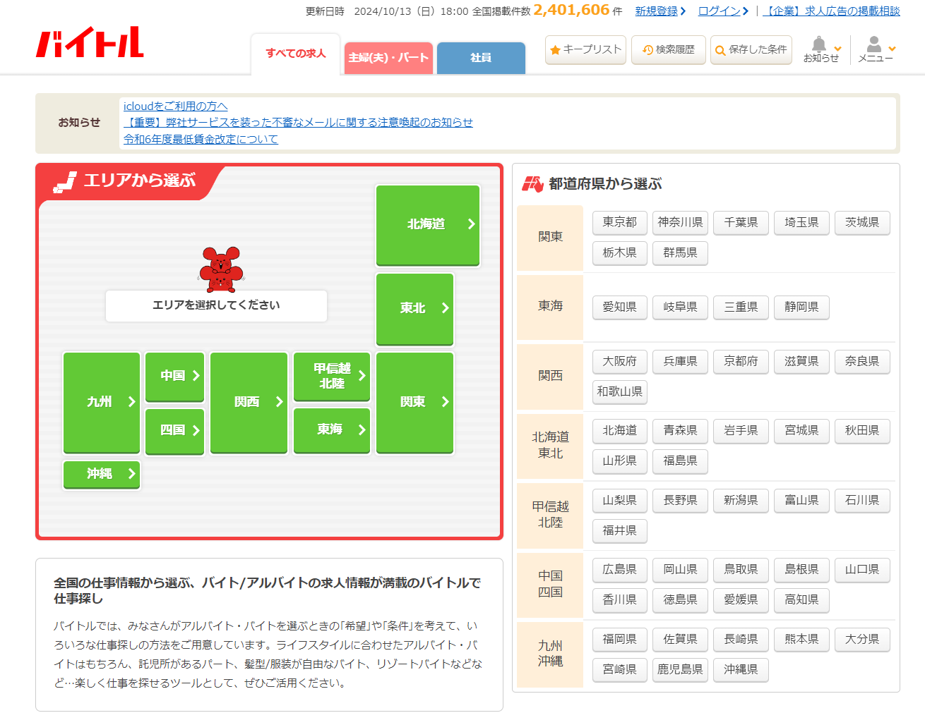The width and height of the screenshot is (925, 713).
Task: Open the キープリスト star button
Action: click(x=585, y=49)
